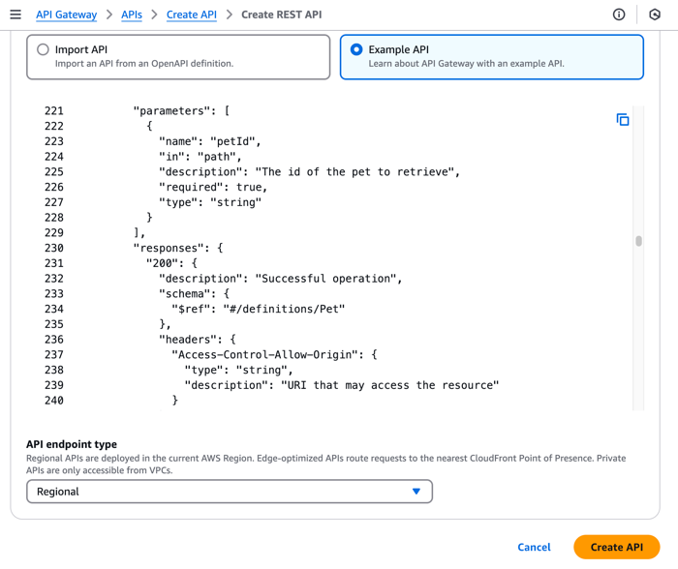Select the Import API radio option
678x569 pixels.
43,49
